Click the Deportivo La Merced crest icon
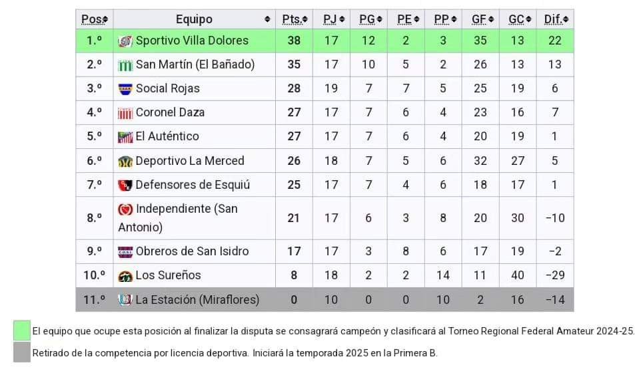 125,162
